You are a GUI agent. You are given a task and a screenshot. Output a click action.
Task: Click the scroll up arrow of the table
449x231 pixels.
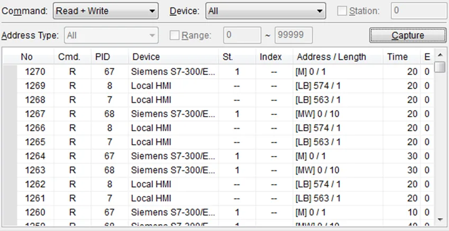point(439,55)
